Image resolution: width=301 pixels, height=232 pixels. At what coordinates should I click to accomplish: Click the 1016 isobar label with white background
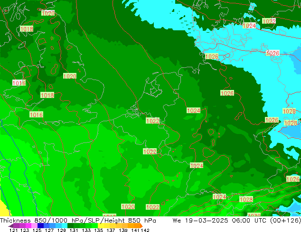(19, 83)
